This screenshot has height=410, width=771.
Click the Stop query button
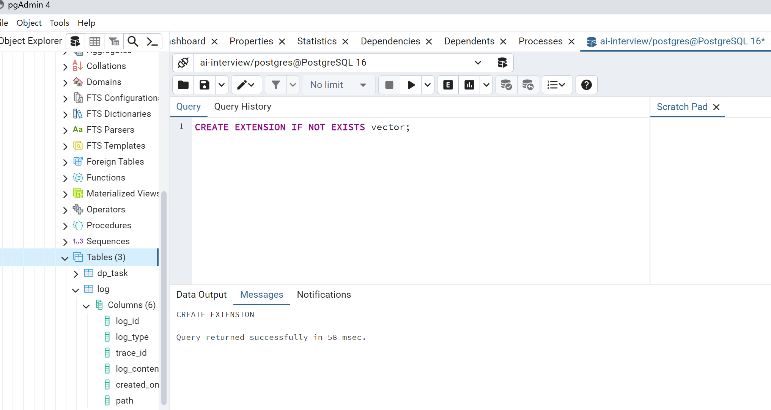389,85
